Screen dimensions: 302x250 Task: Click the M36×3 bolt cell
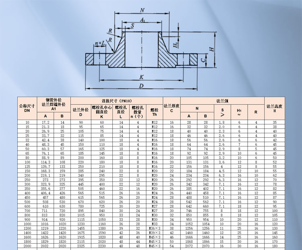coord(154,228)
